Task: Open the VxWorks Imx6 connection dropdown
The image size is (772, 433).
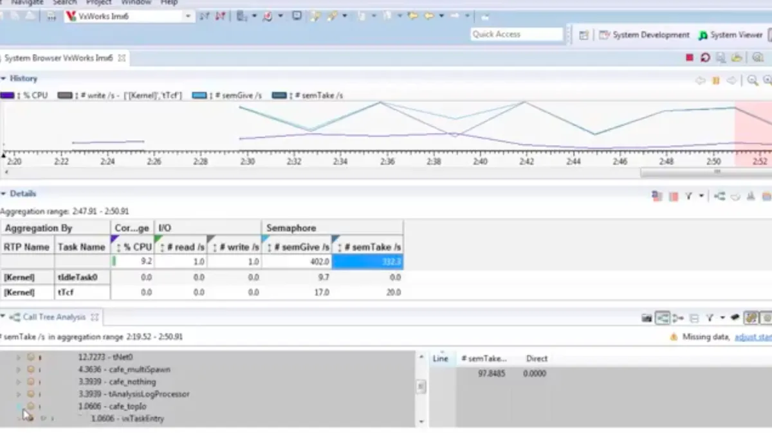Action: coord(188,17)
